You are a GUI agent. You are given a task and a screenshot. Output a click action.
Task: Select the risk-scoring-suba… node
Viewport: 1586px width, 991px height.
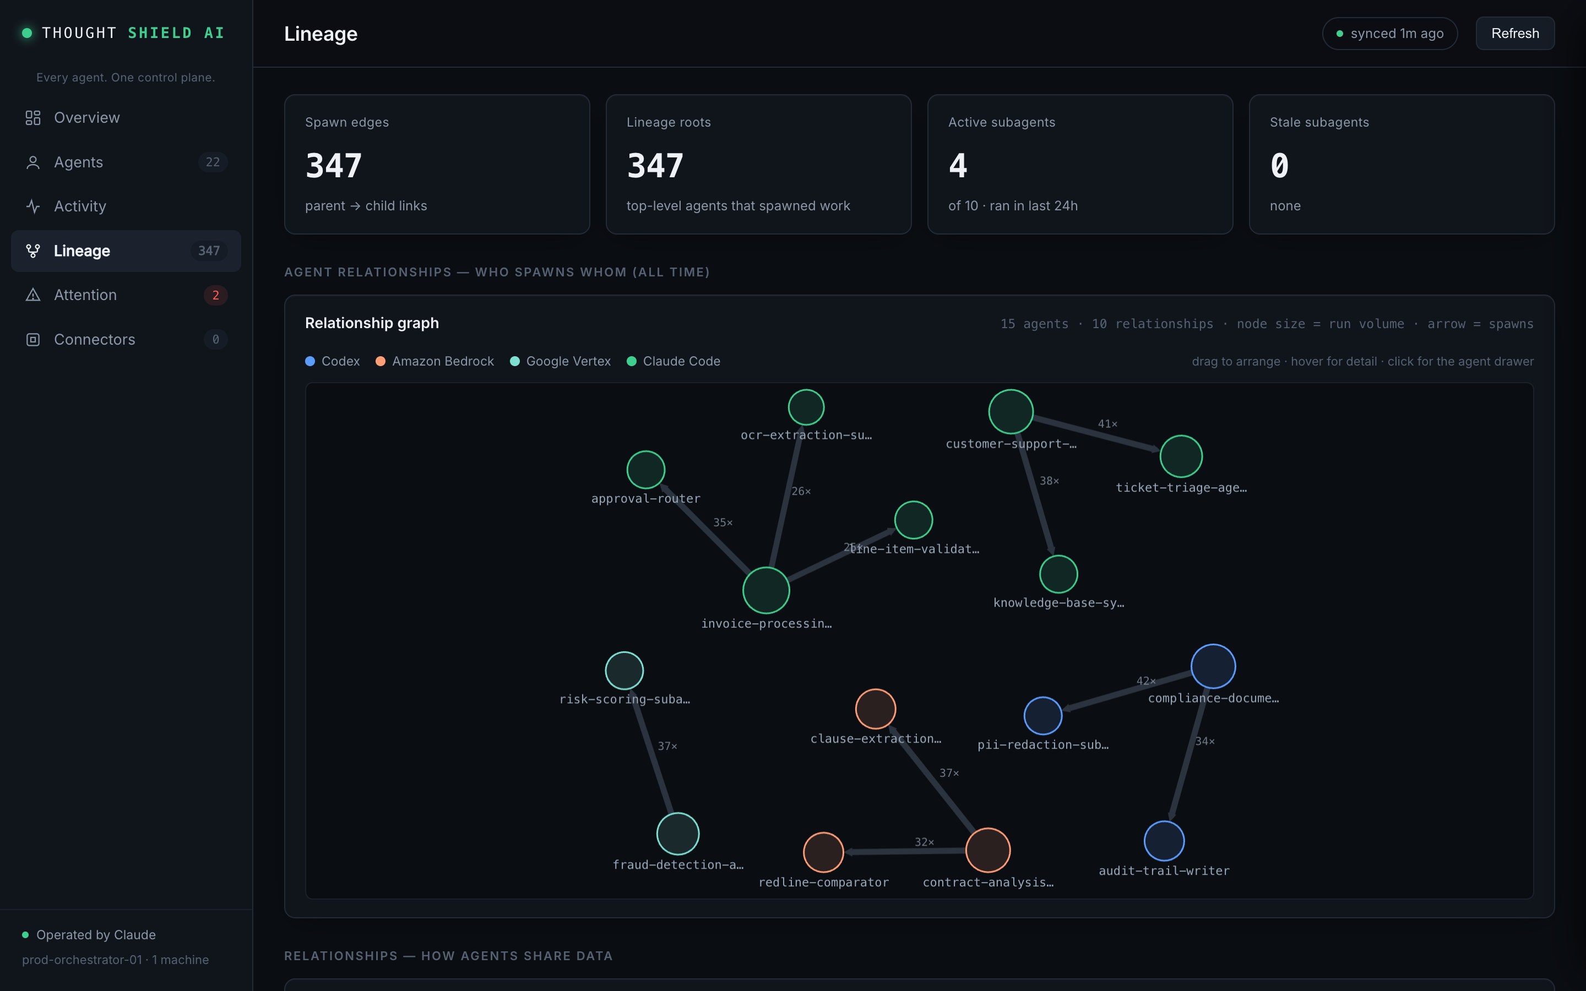(624, 671)
